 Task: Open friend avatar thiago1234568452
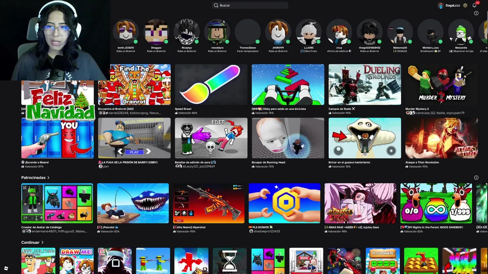tap(369, 32)
